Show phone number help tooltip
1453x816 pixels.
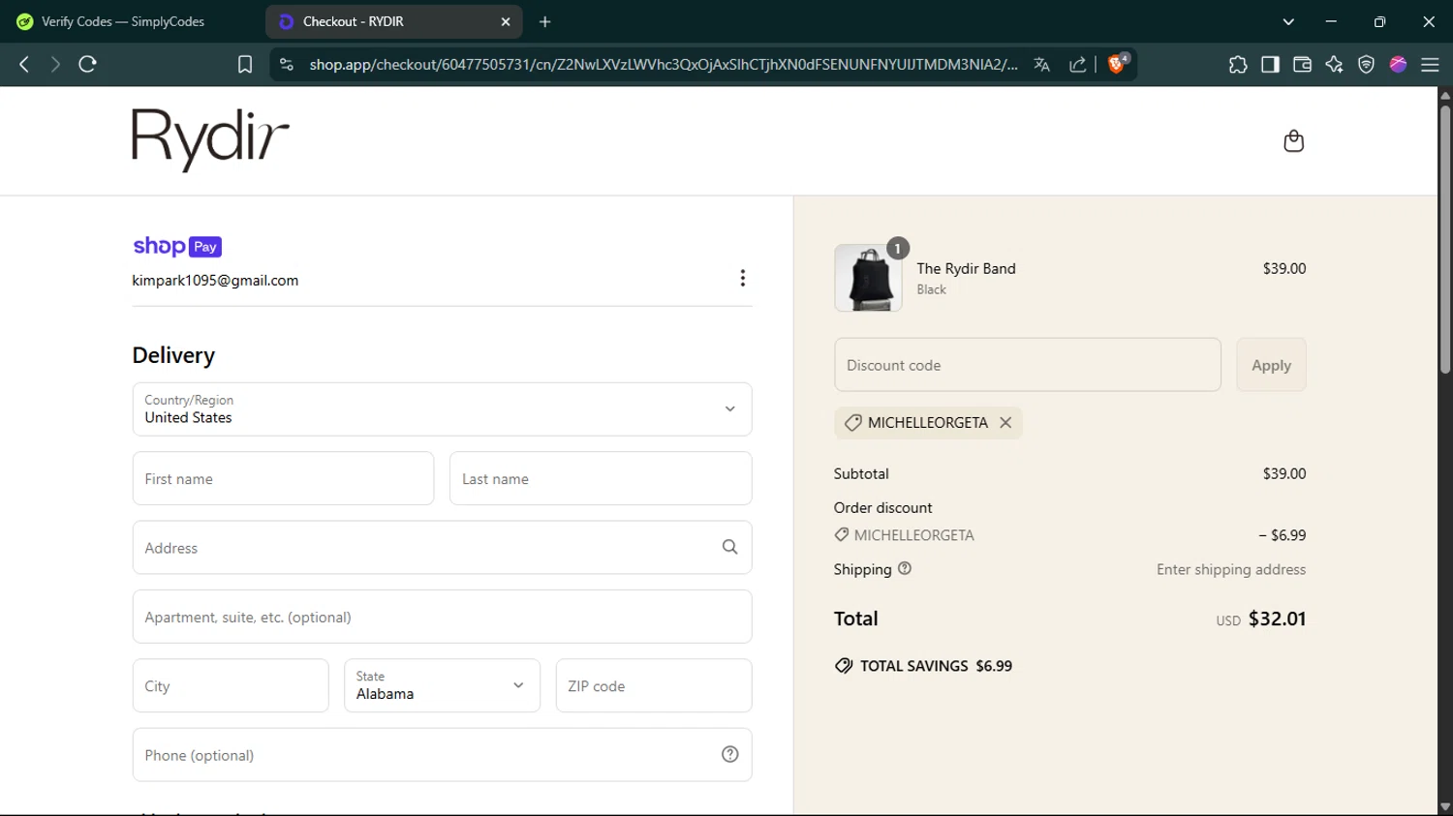click(729, 754)
